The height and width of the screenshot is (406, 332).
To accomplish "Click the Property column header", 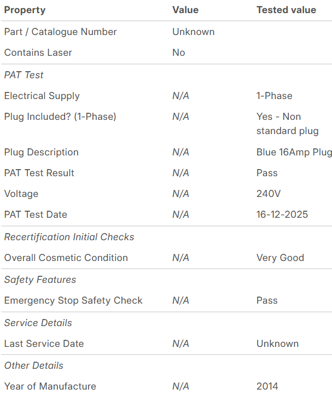I will coord(25,10).
